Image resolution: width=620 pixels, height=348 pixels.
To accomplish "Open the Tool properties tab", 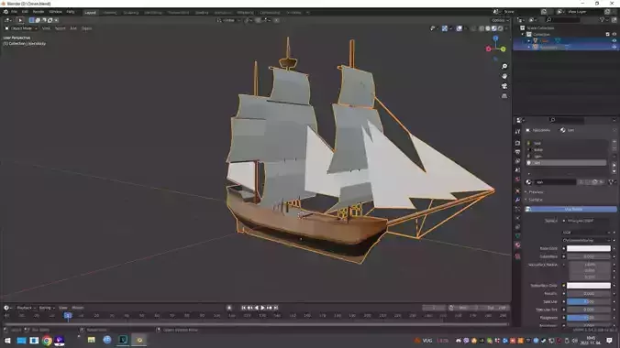I will (x=517, y=132).
